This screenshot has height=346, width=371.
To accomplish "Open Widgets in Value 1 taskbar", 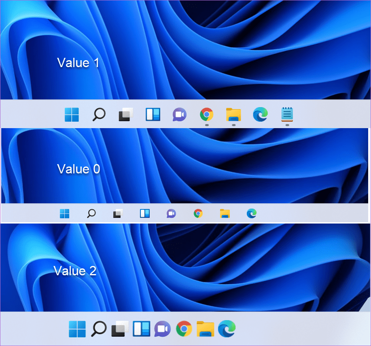I will (x=153, y=114).
